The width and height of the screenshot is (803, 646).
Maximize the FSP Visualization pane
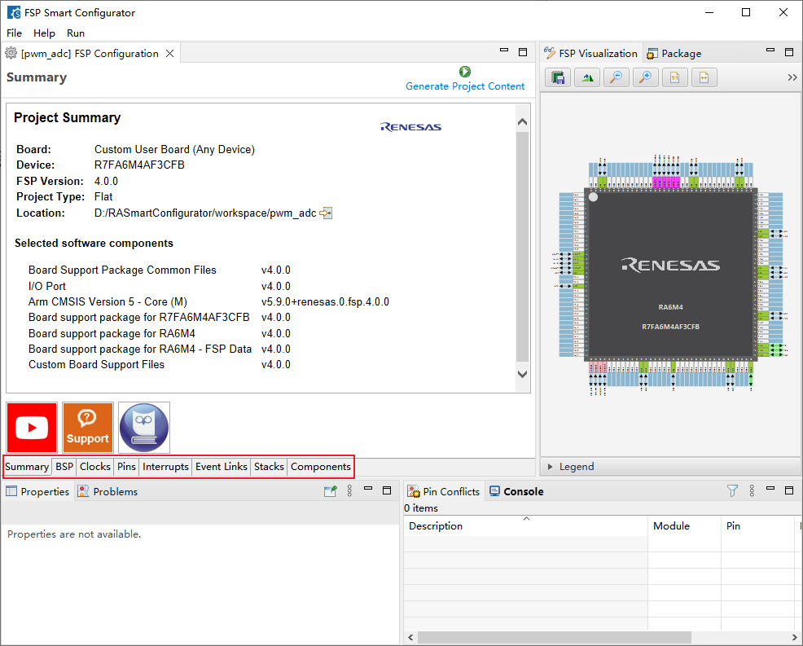tap(789, 52)
